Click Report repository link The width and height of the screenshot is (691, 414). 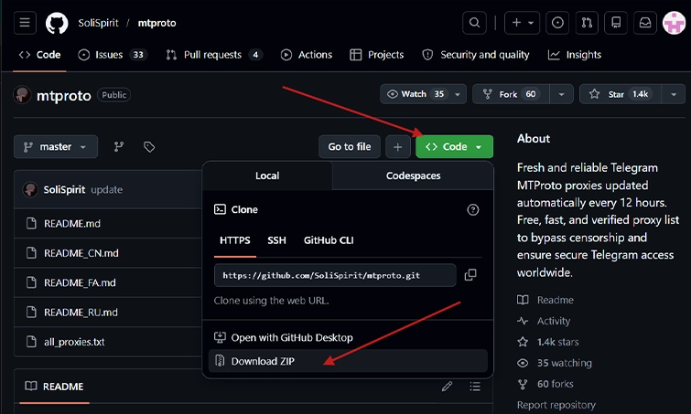556,405
